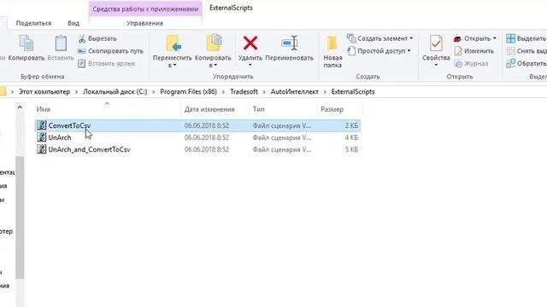
Task: Click the UnArch_and_ConvertToCsv script file icon
Action: click(x=42, y=149)
